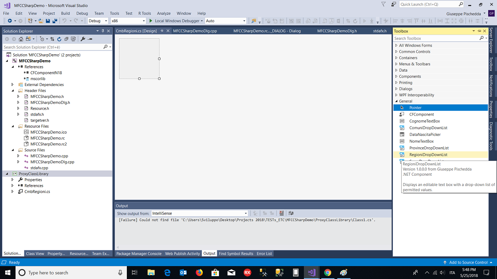Select the ProxyClassLibrary project node
497x279 pixels.
click(x=34, y=174)
